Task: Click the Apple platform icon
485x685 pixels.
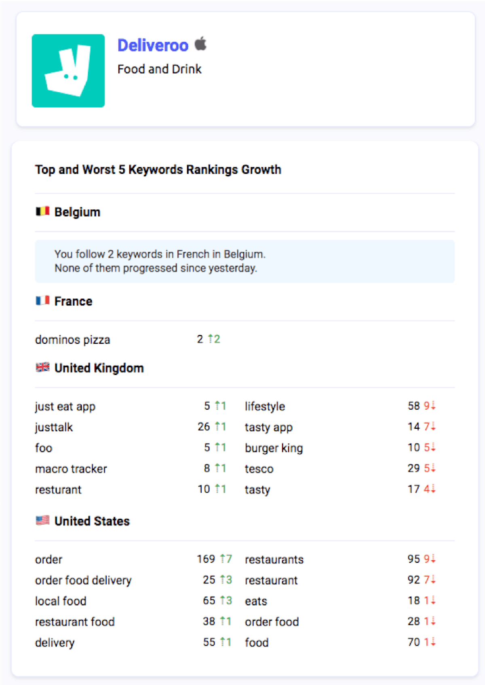Action: (200, 44)
